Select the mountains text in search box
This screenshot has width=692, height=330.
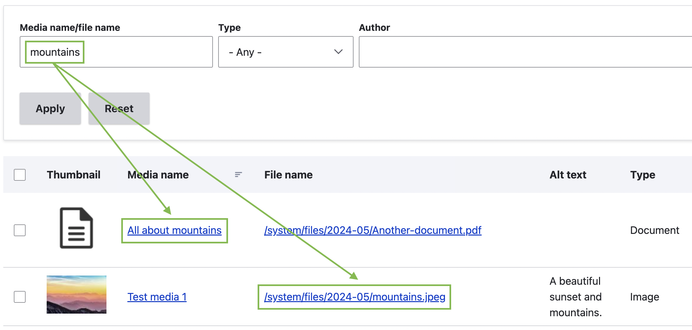click(54, 52)
